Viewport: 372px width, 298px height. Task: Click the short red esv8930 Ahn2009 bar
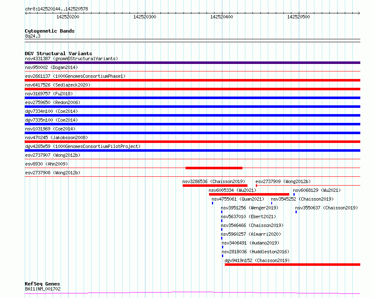pyautogui.click(x=214, y=168)
